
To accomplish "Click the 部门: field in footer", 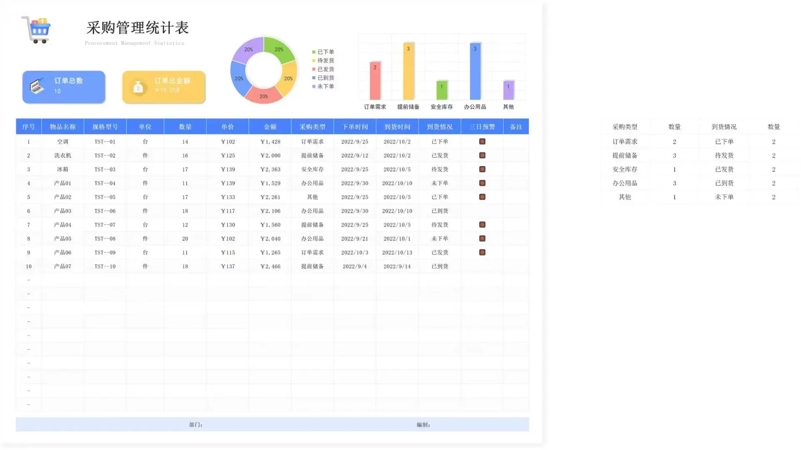I will 196,425.
